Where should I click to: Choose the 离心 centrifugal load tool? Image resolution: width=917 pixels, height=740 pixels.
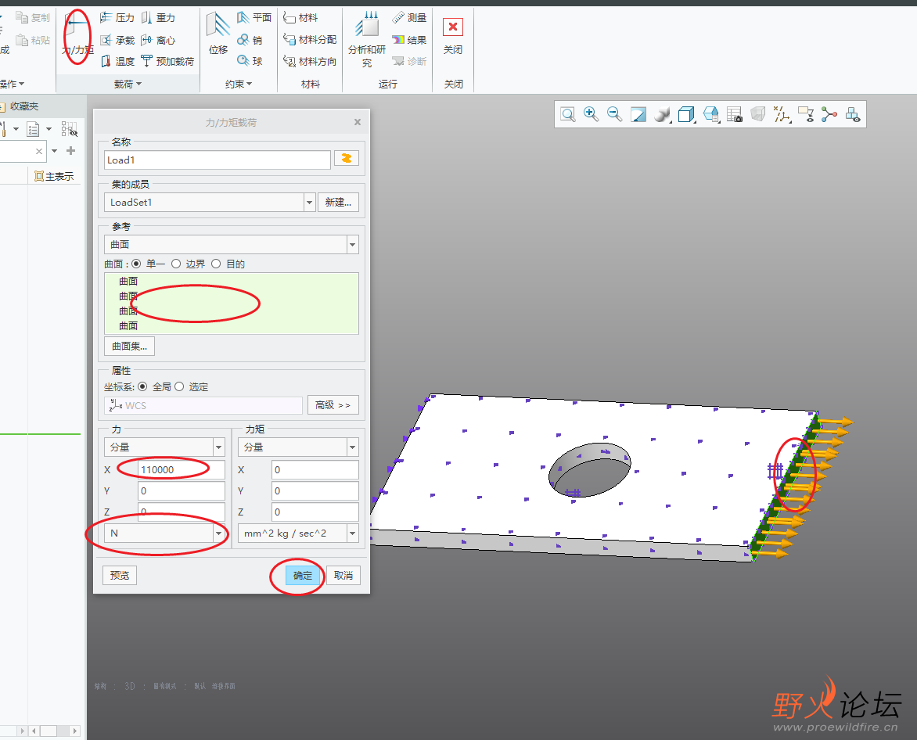158,40
